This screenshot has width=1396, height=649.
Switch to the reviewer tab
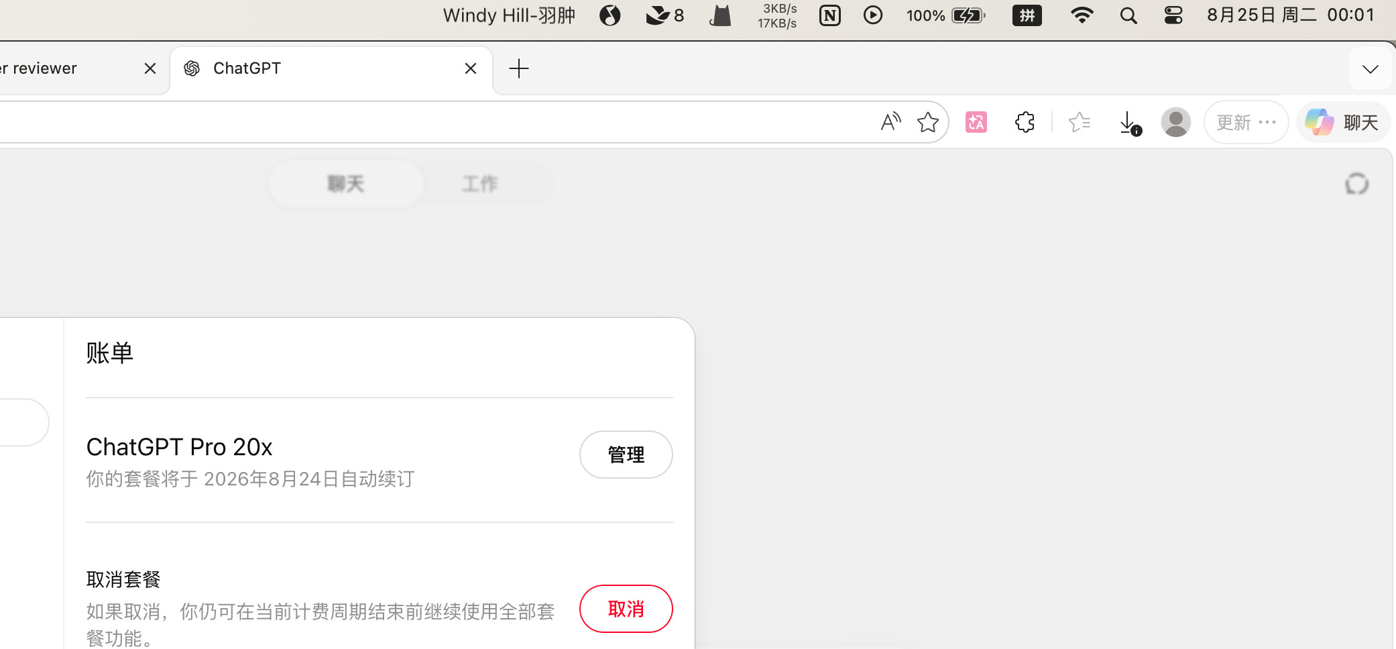(80, 68)
